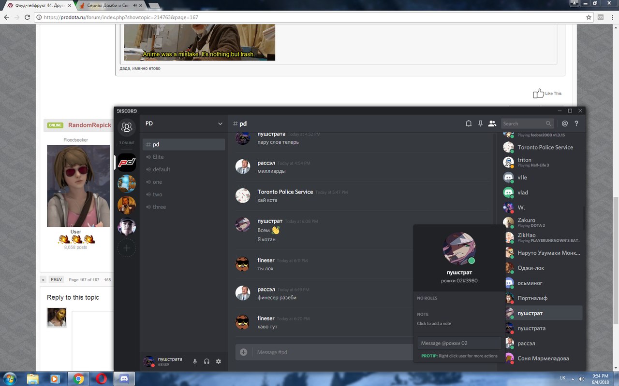Open Discord user settings gear
The height and width of the screenshot is (386, 619).
tap(219, 361)
